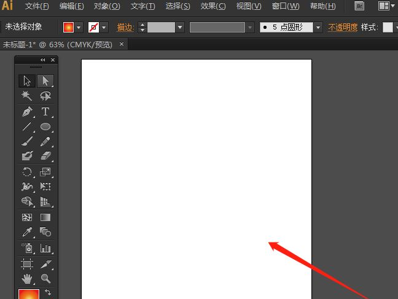Select the Mesh tool
The width and height of the screenshot is (398, 299).
tap(27, 217)
